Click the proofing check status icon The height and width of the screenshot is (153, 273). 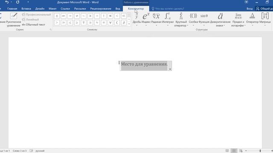coord(31,151)
